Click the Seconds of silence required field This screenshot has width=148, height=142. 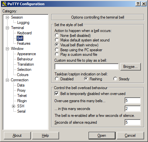(x=133, y=122)
